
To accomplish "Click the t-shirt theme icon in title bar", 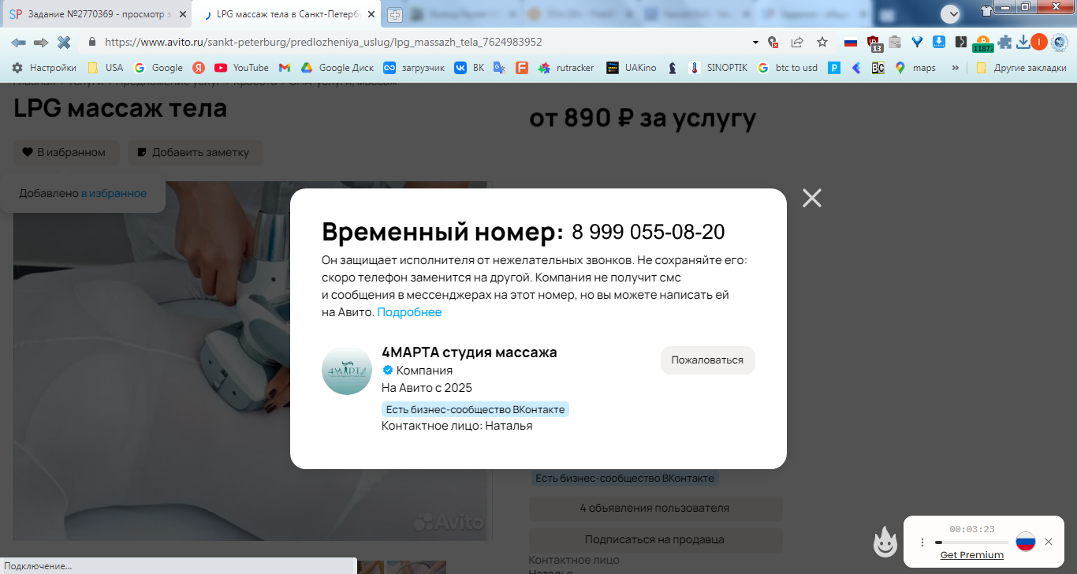I will [x=986, y=11].
